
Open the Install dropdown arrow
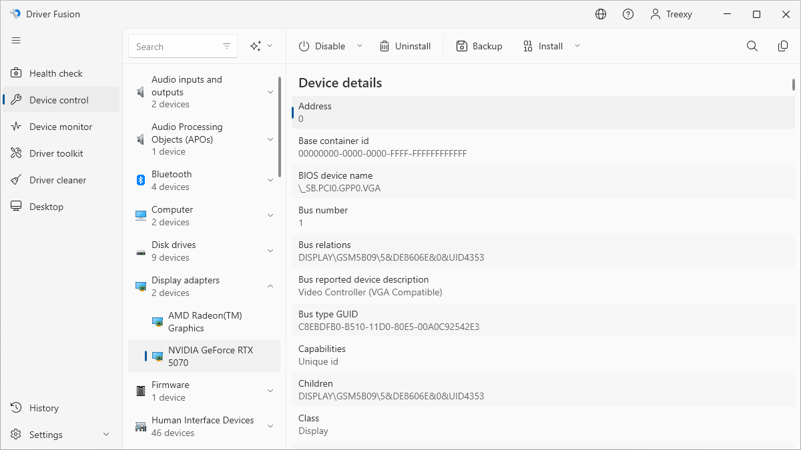pos(577,46)
